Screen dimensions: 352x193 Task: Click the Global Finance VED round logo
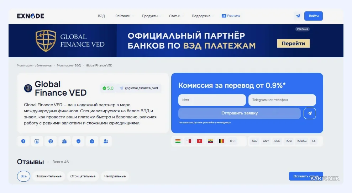pos(28,88)
